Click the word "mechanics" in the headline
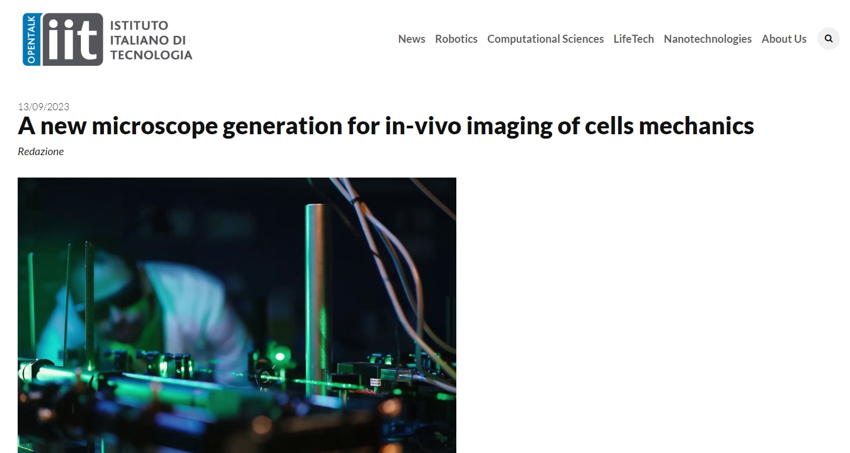850x453 pixels. pyautogui.click(x=696, y=126)
